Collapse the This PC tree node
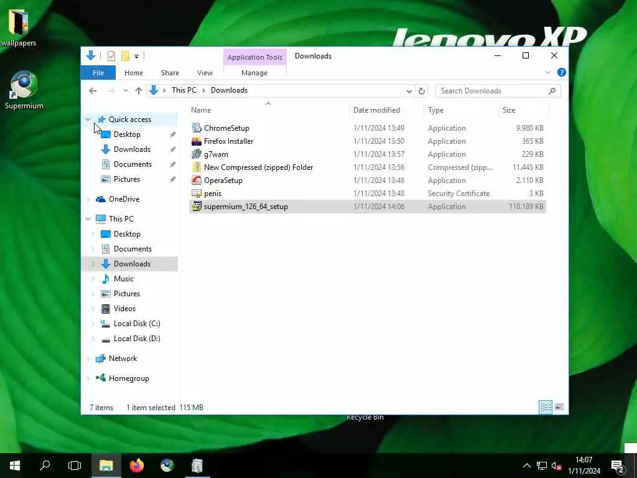The image size is (637, 478). [88, 218]
